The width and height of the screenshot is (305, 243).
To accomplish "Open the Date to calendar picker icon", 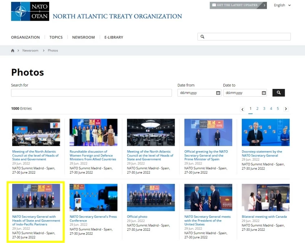I will [263, 93].
